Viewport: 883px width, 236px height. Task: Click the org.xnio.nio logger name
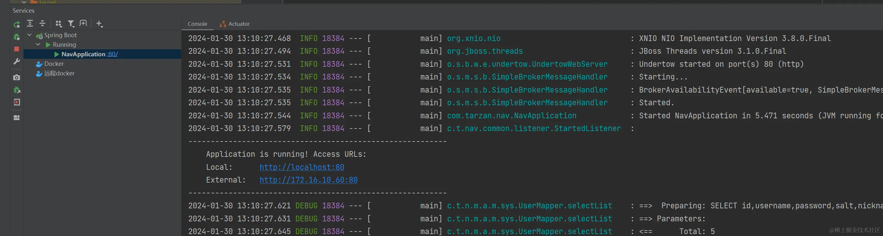tap(474, 38)
